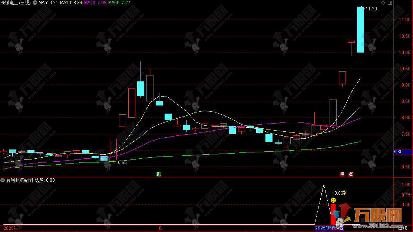
Task: Click the green MA60: 7.27 label
Action: [x=119, y=3]
